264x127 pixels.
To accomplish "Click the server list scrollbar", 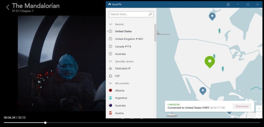I will pos(155,33).
